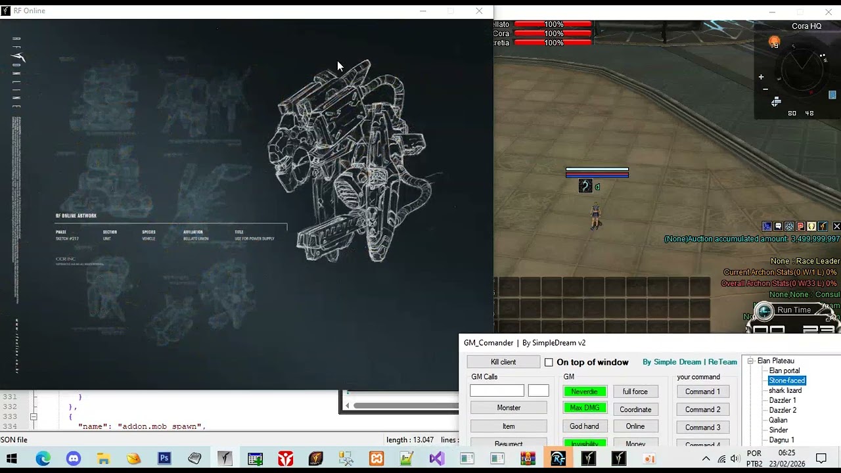Screen dimensions: 841x473
Task: Select Sinder in the tree
Action: [779, 430]
